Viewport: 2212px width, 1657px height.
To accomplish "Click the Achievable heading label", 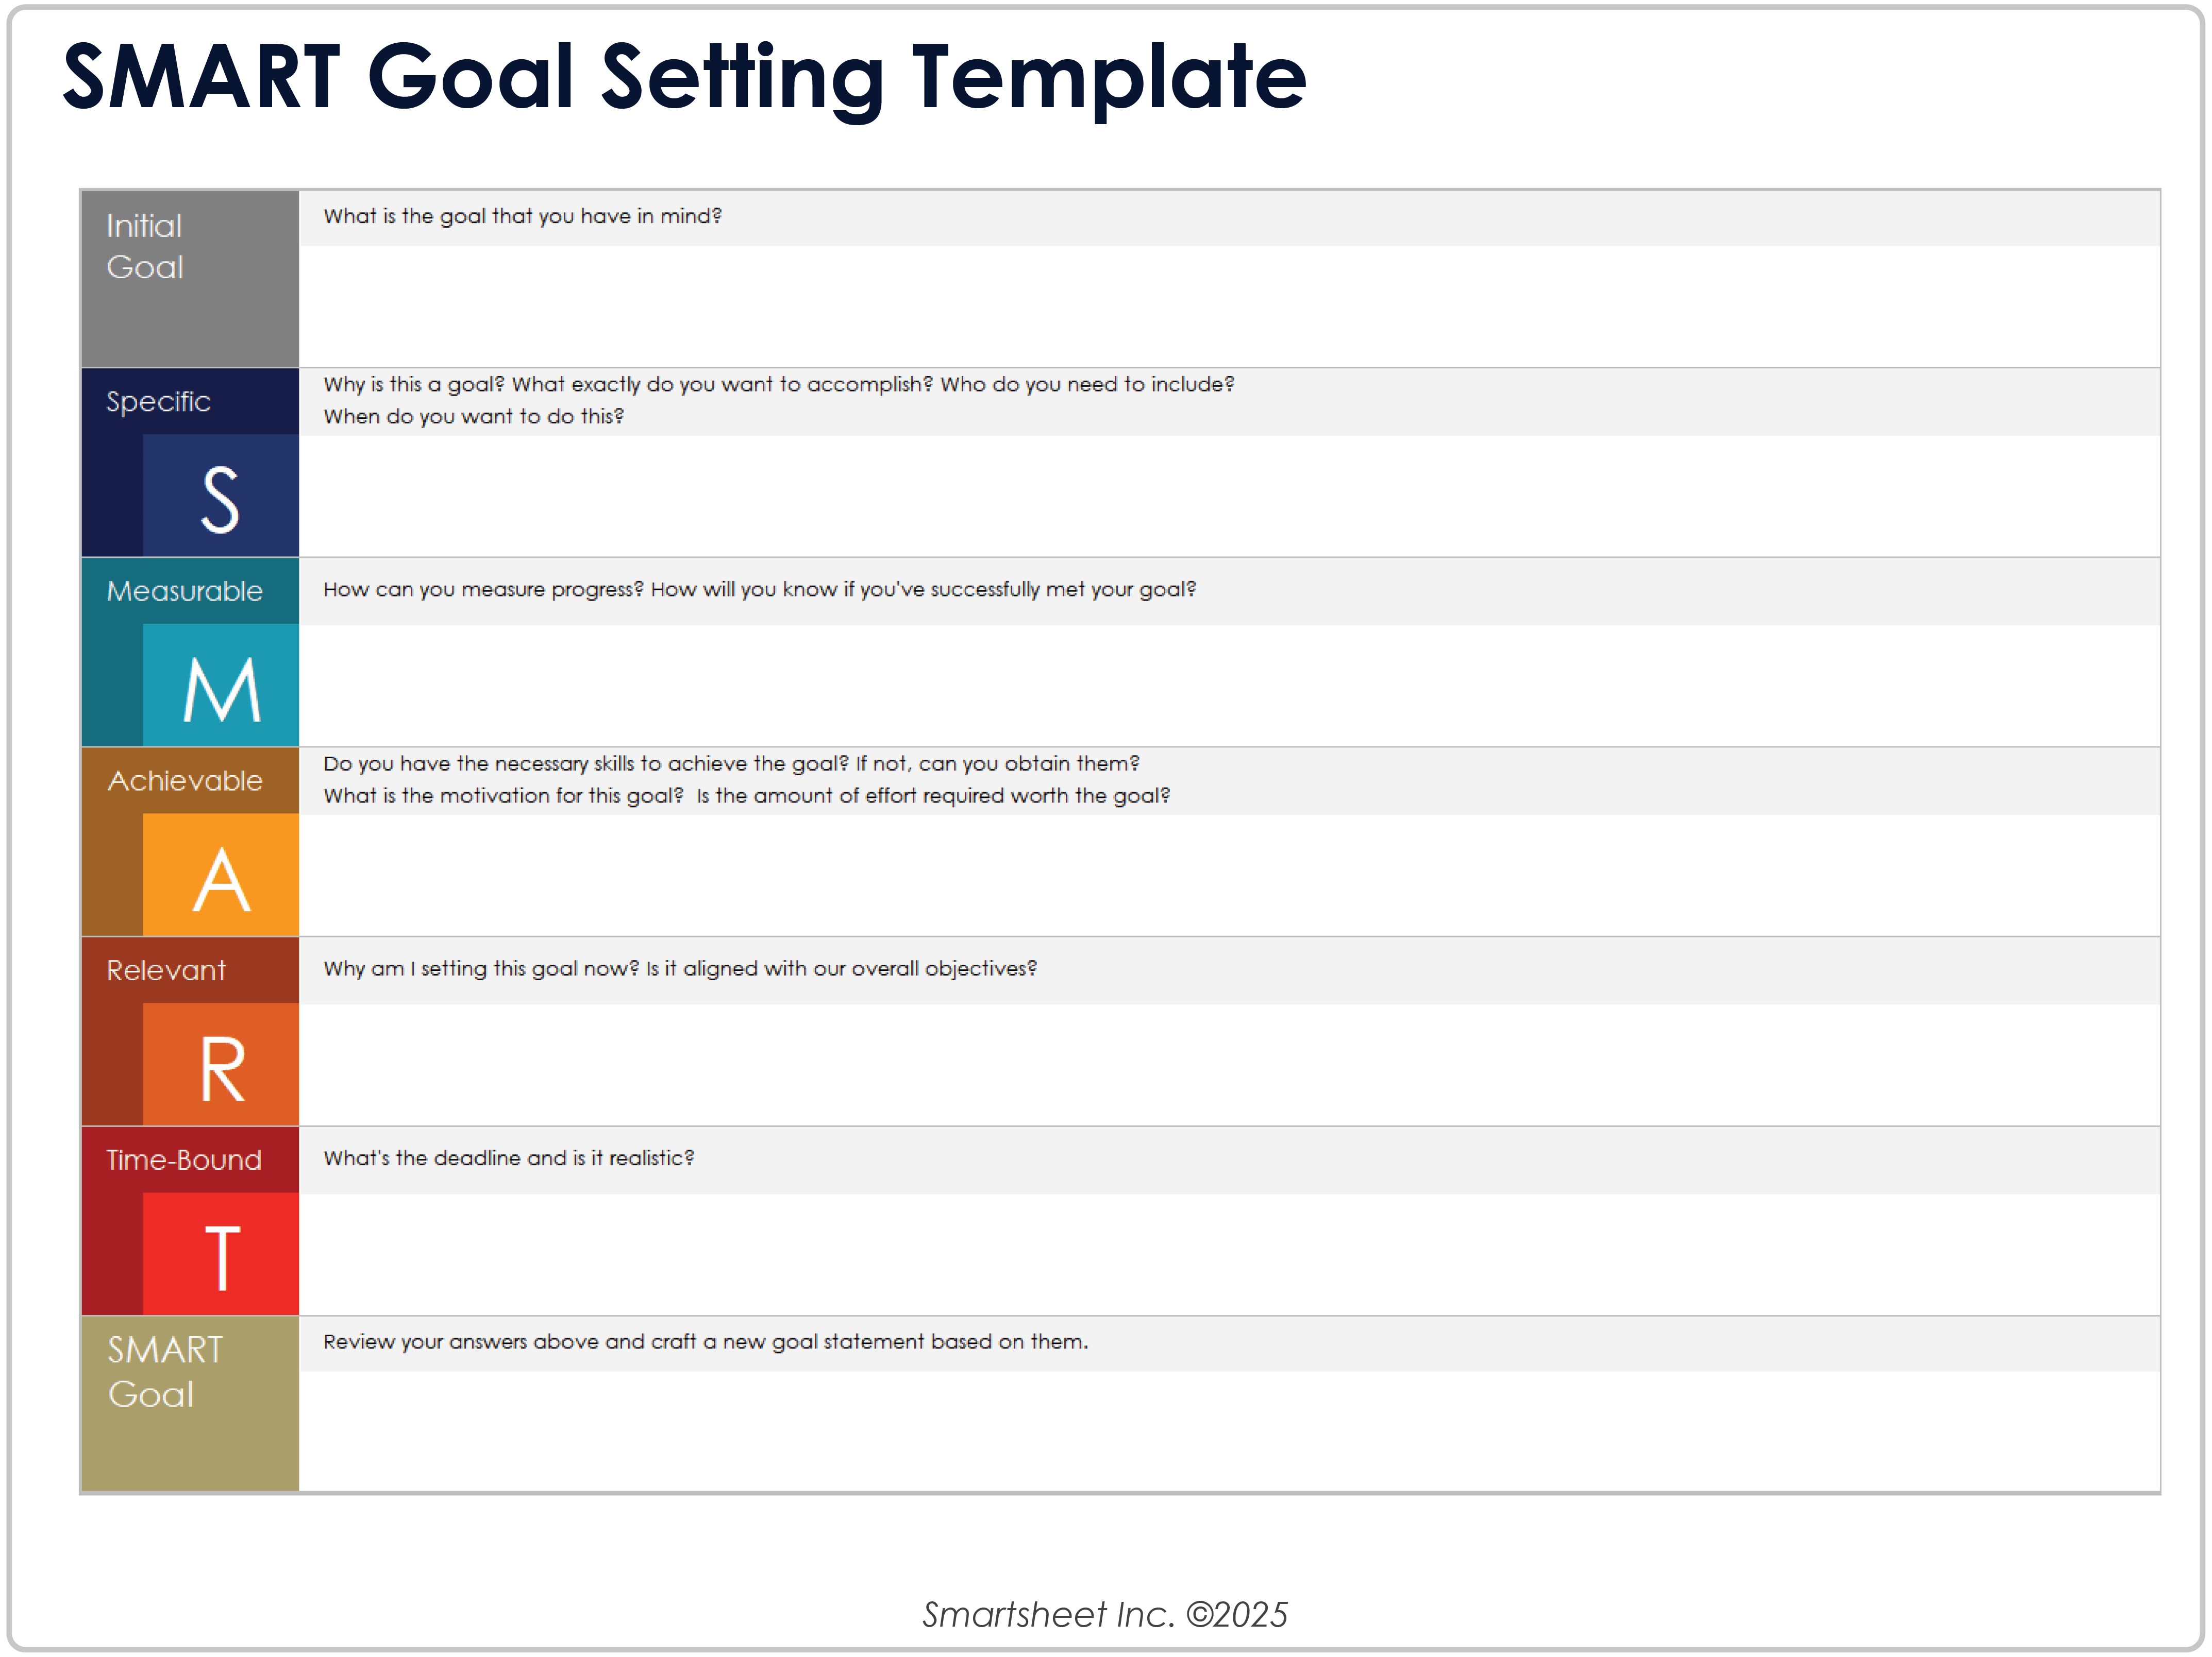I will [185, 780].
